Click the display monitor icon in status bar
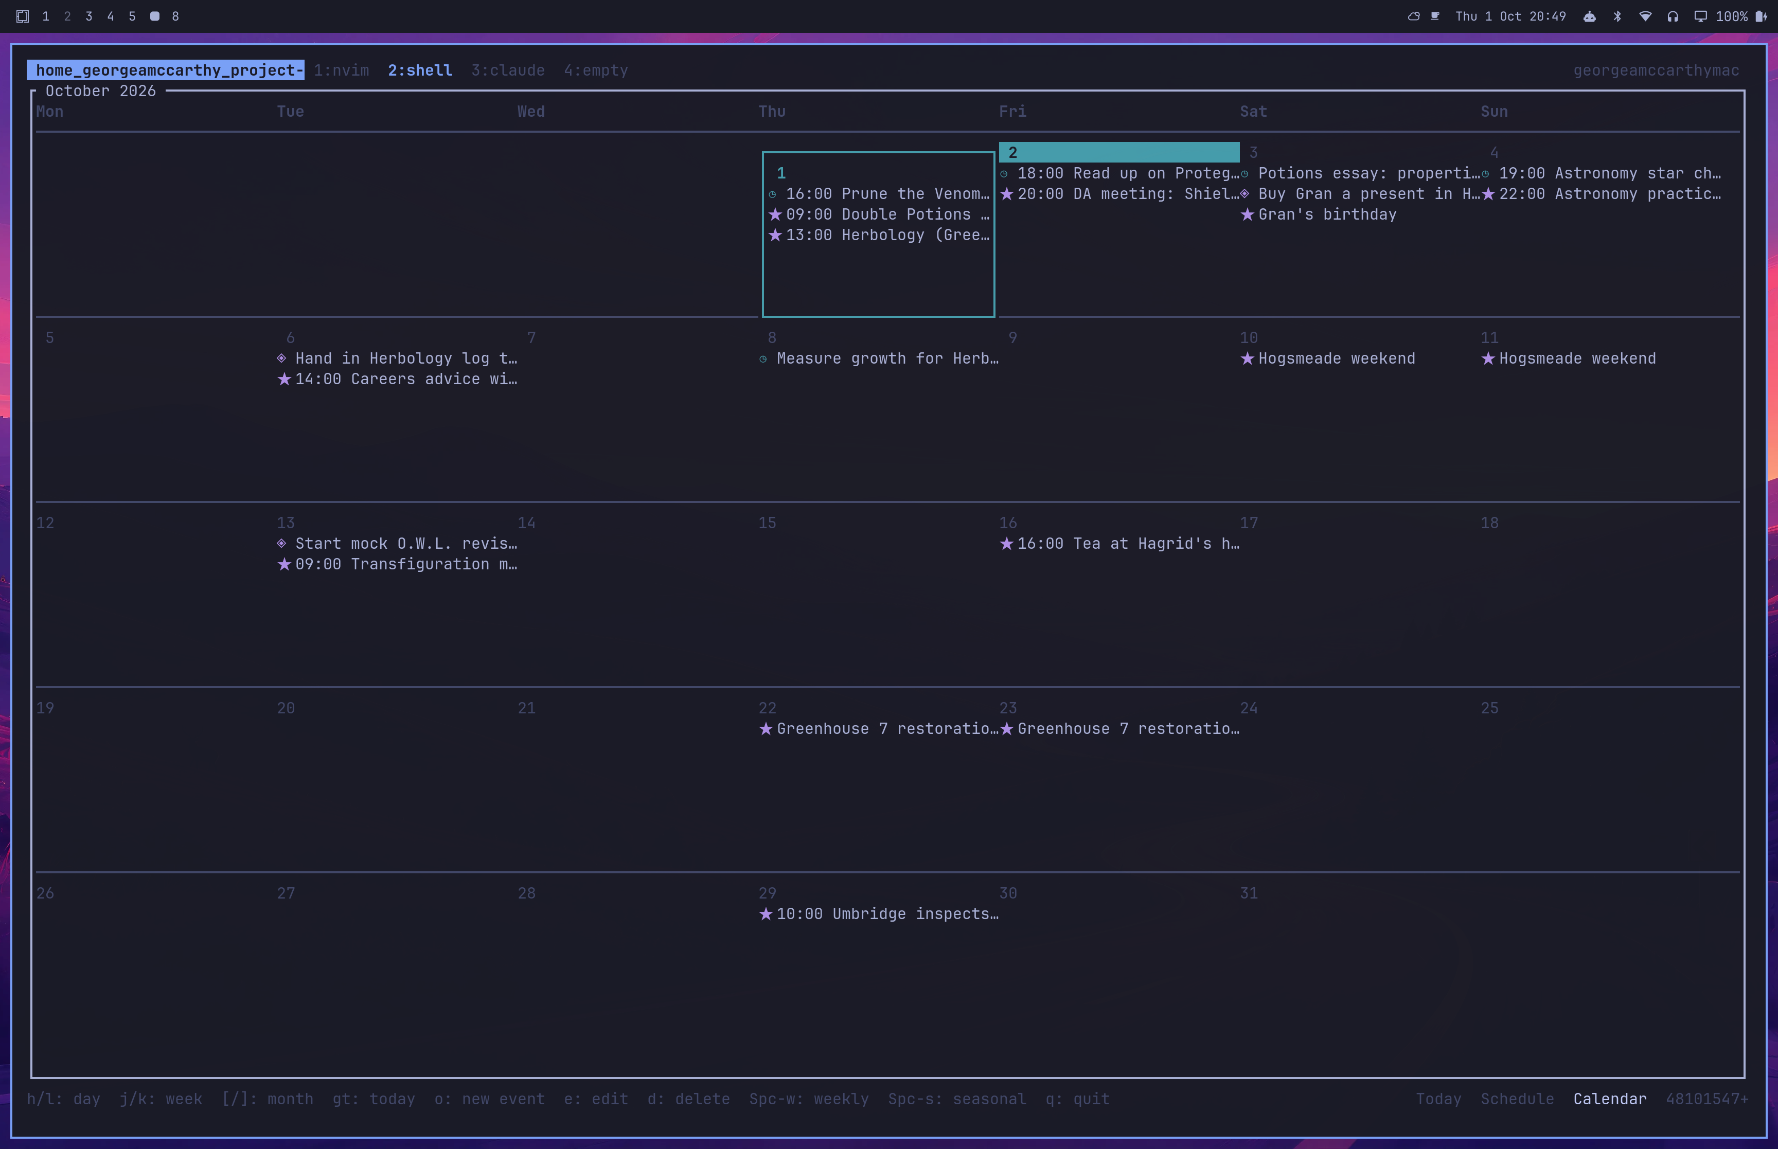Viewport: 1778px width, 1149px height. (x=1700, y=16)
